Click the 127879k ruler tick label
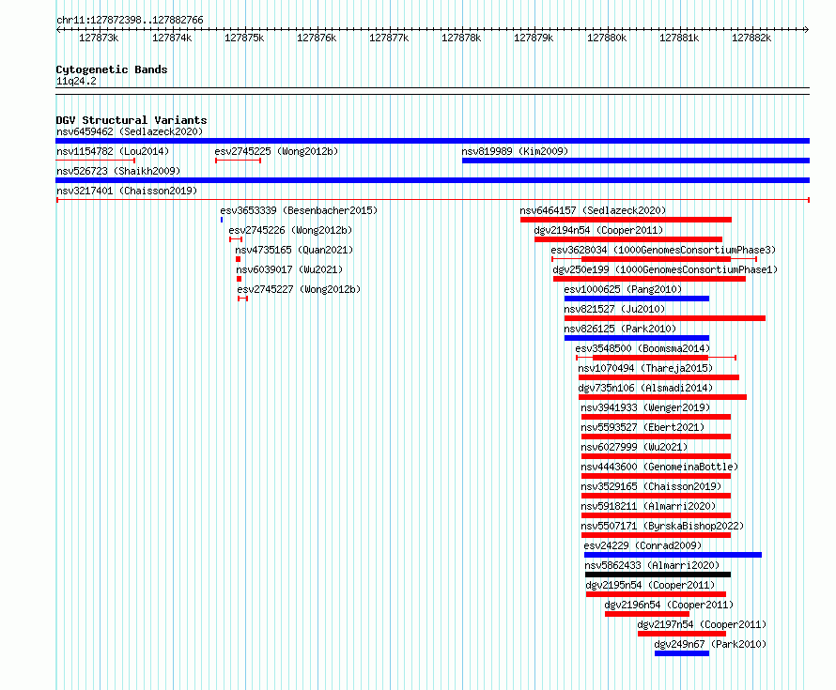 (x=534, y=38)
